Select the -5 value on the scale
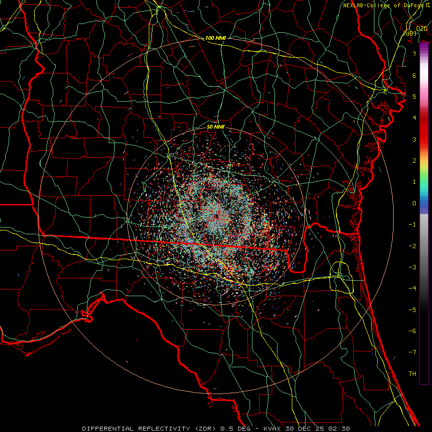The height and width of the screenshot is (432, 432). 412,310
